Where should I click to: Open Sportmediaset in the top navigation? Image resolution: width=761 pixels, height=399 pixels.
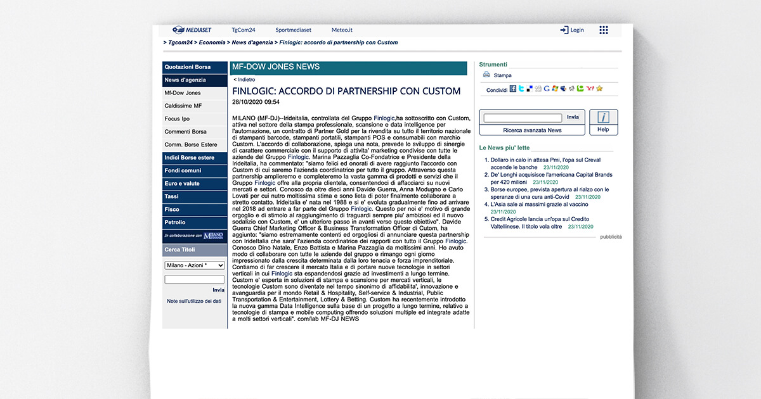[293, 30]
